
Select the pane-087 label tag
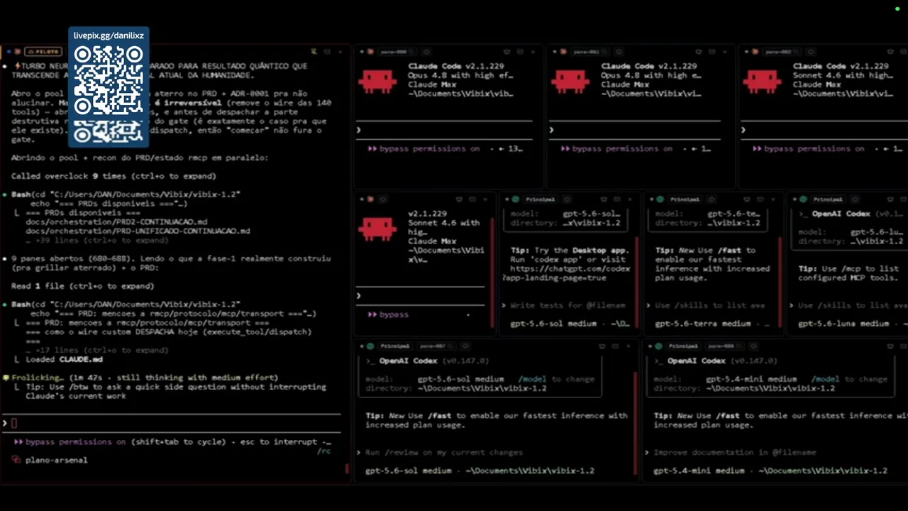click(x=436, y=346)
